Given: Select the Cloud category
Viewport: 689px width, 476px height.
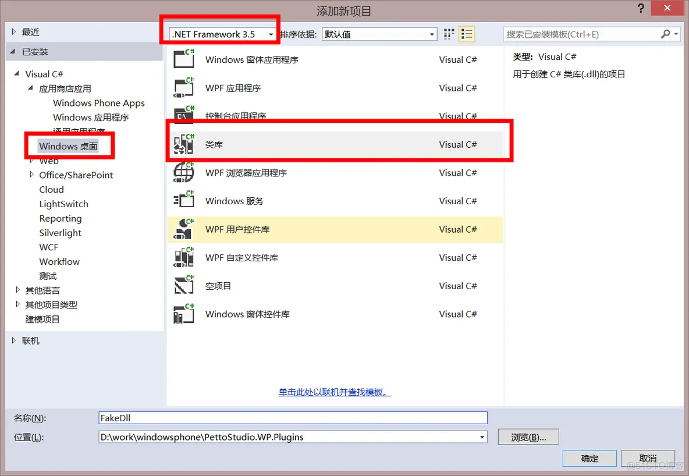Looking at the screenshot, I should click(x=51, y=190).
